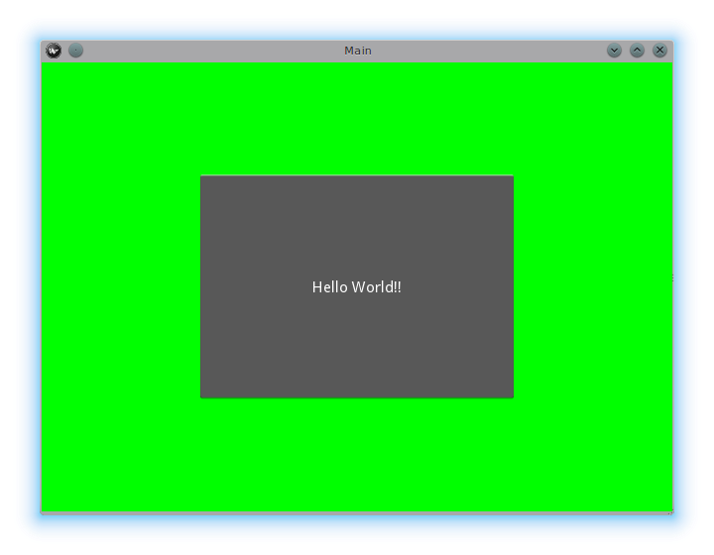Click the bottom-right corner of the gray panel

click(511, 395)
